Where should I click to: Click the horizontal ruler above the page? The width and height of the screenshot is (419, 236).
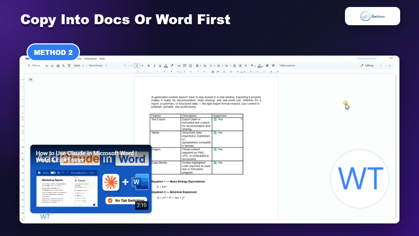click(206, 72)
